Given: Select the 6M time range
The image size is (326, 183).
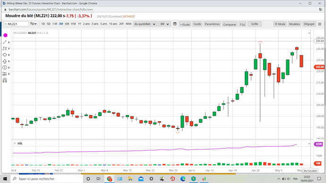Looking at the screenshot, I should [x=67, y=24].
